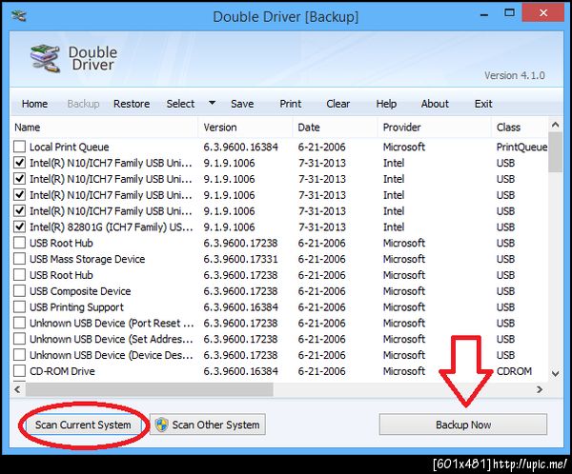The height and width of the screenshot is (474, 572).
Task: Sort by the Name column header
Action: (x=104, y=128)
